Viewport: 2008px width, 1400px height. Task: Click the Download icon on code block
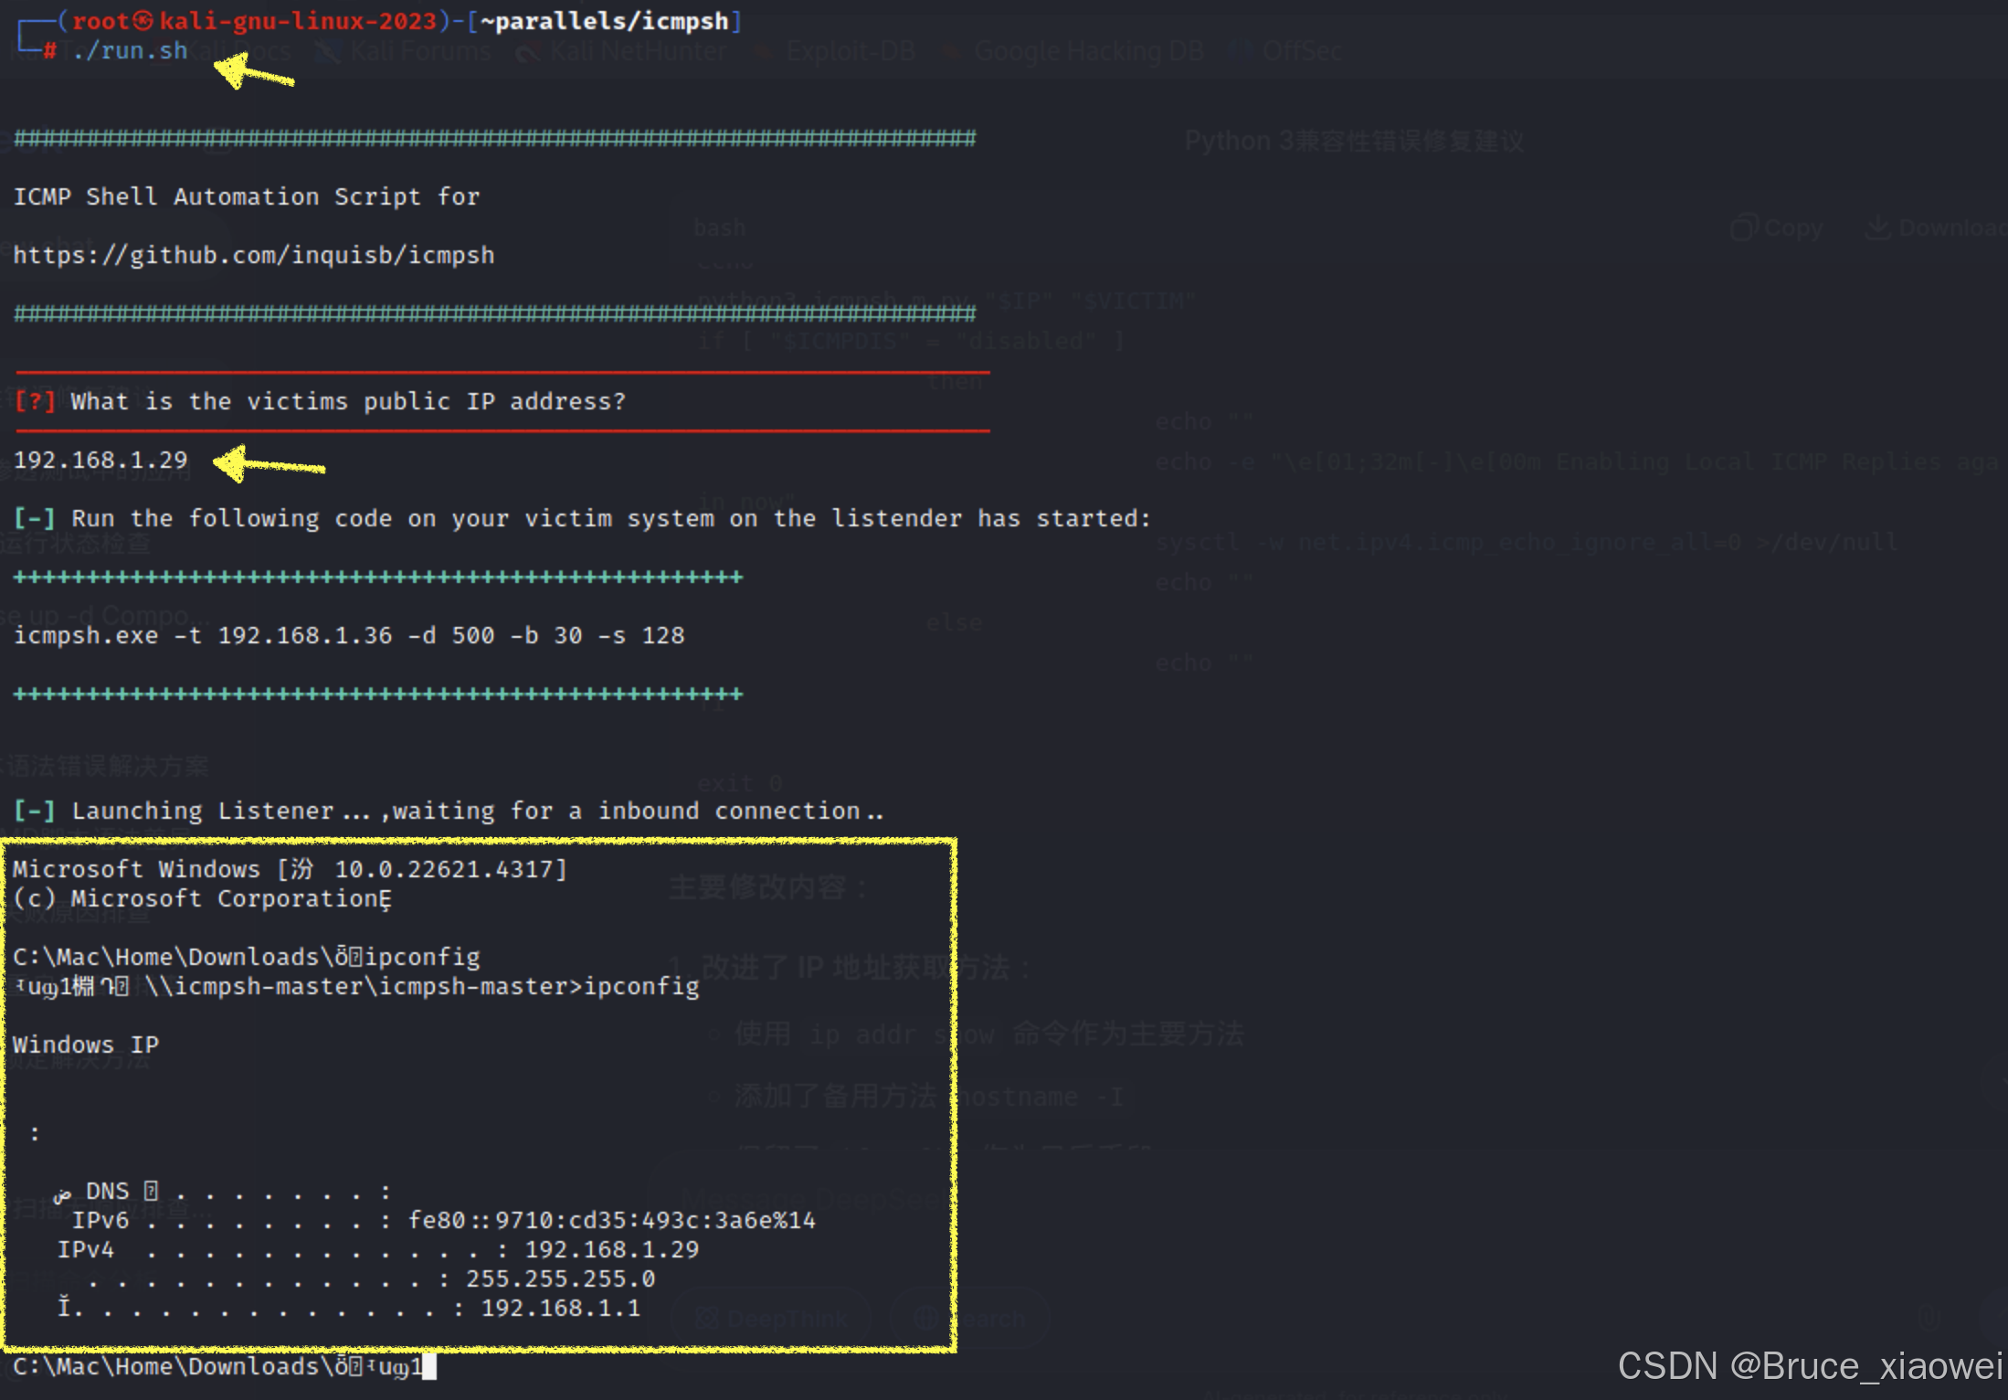[1876, 228]
